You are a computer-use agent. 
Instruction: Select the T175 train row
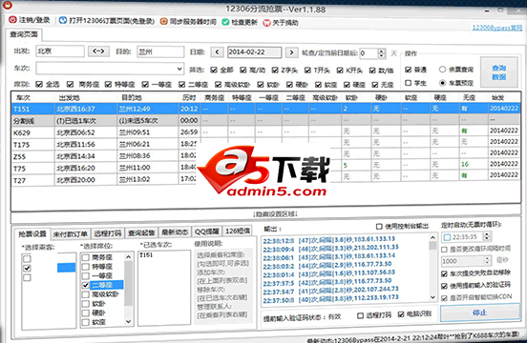pyautogui.click(x=265, y=144)
